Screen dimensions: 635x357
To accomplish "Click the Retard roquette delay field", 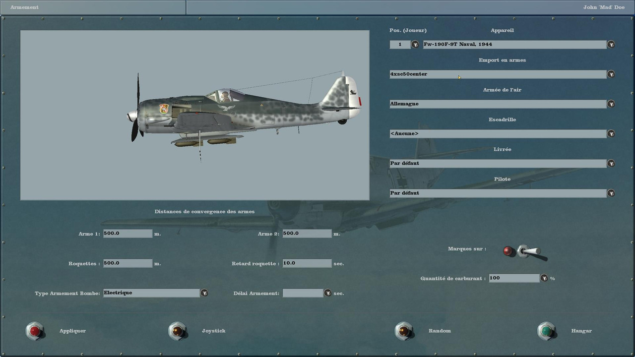I will [x=307, y=263].
